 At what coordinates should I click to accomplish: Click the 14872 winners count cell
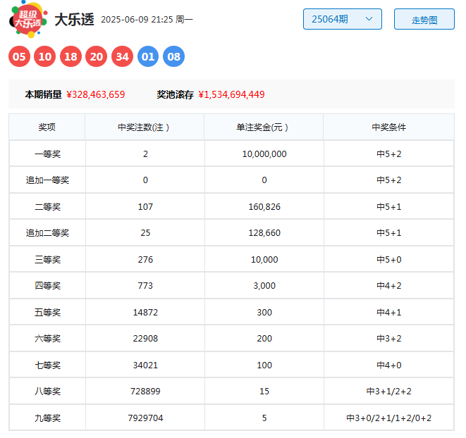point(145,313)
